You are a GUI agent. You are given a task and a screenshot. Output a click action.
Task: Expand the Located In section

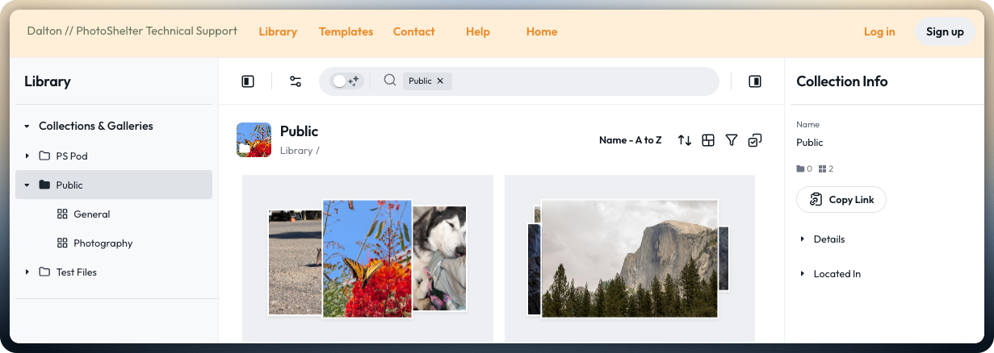[803, 274]
